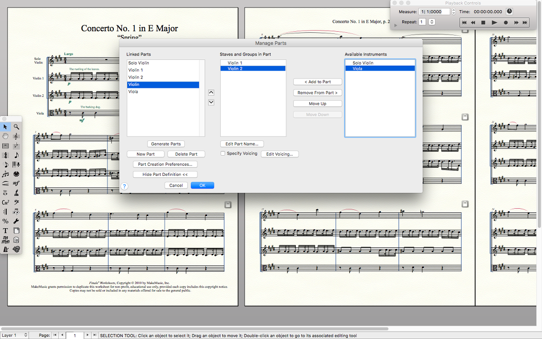Open the Layer 1 dropdown
The height and width of the screenshot is (339, 542).
click(14, 335)
